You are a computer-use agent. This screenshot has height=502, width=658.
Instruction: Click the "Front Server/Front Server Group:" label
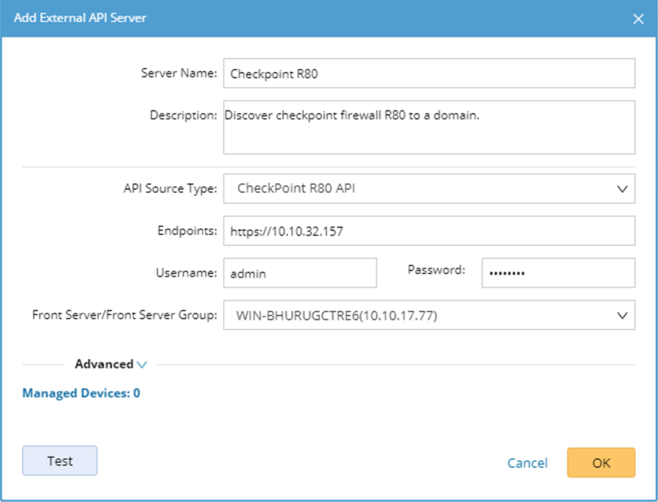pos(125,316)
